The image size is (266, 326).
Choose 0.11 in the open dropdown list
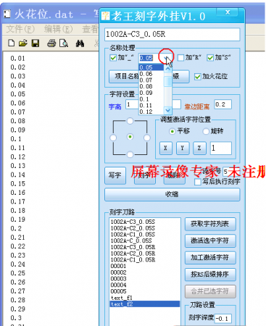point(151,105)
